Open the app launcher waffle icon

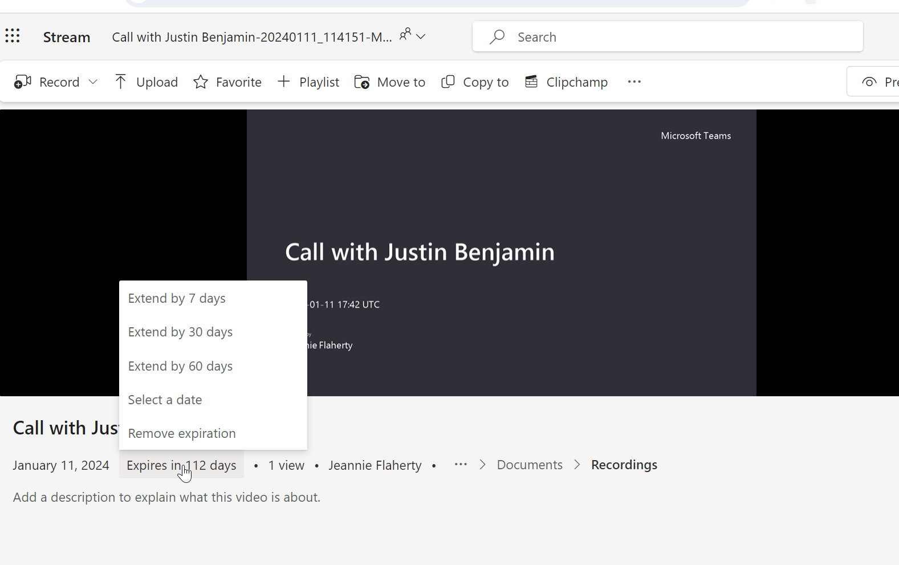point(13,36)
